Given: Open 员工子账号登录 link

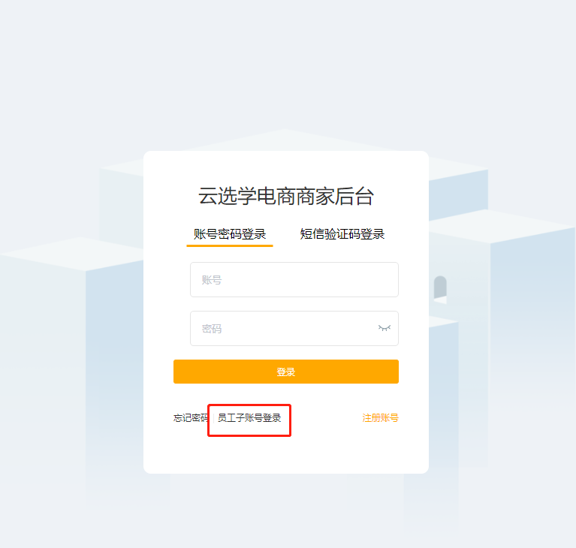Looking at the screenshot, I should click(x=249, y=418).
